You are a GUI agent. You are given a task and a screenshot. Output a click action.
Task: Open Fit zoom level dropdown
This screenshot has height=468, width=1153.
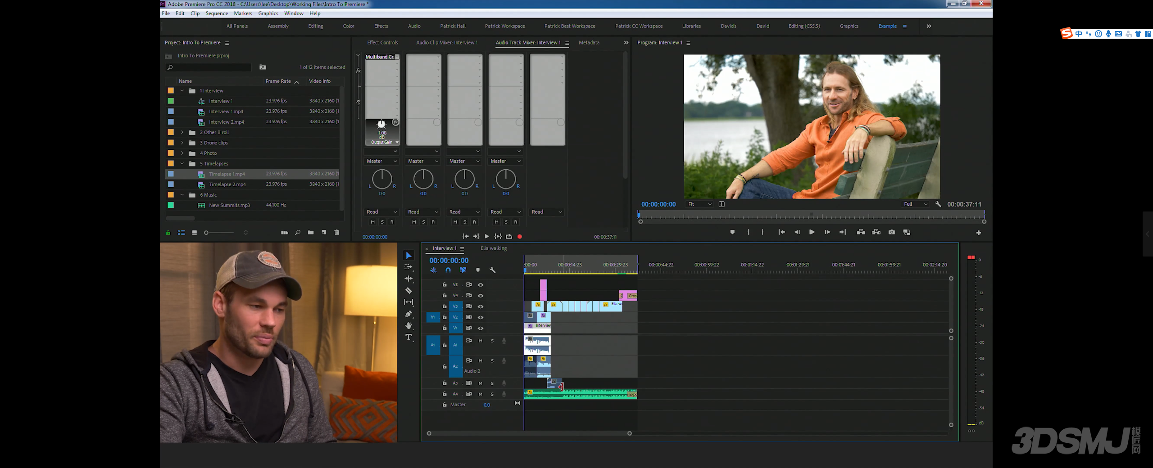tap(699, 204)
